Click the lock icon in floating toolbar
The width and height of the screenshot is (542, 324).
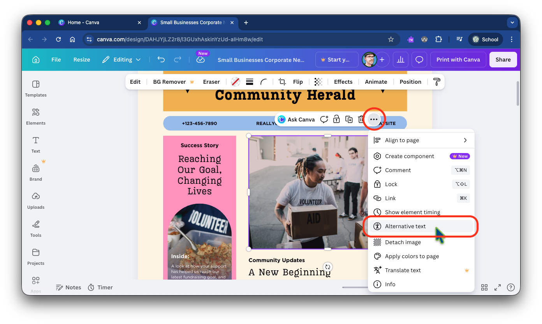336,120
